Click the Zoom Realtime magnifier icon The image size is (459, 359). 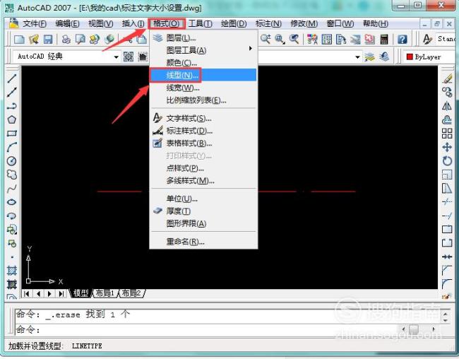(266, 39)
